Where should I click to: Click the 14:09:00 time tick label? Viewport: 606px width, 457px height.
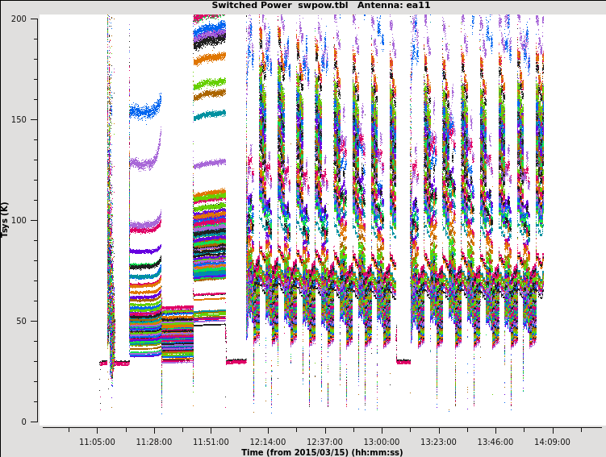[x=552, y=442]
